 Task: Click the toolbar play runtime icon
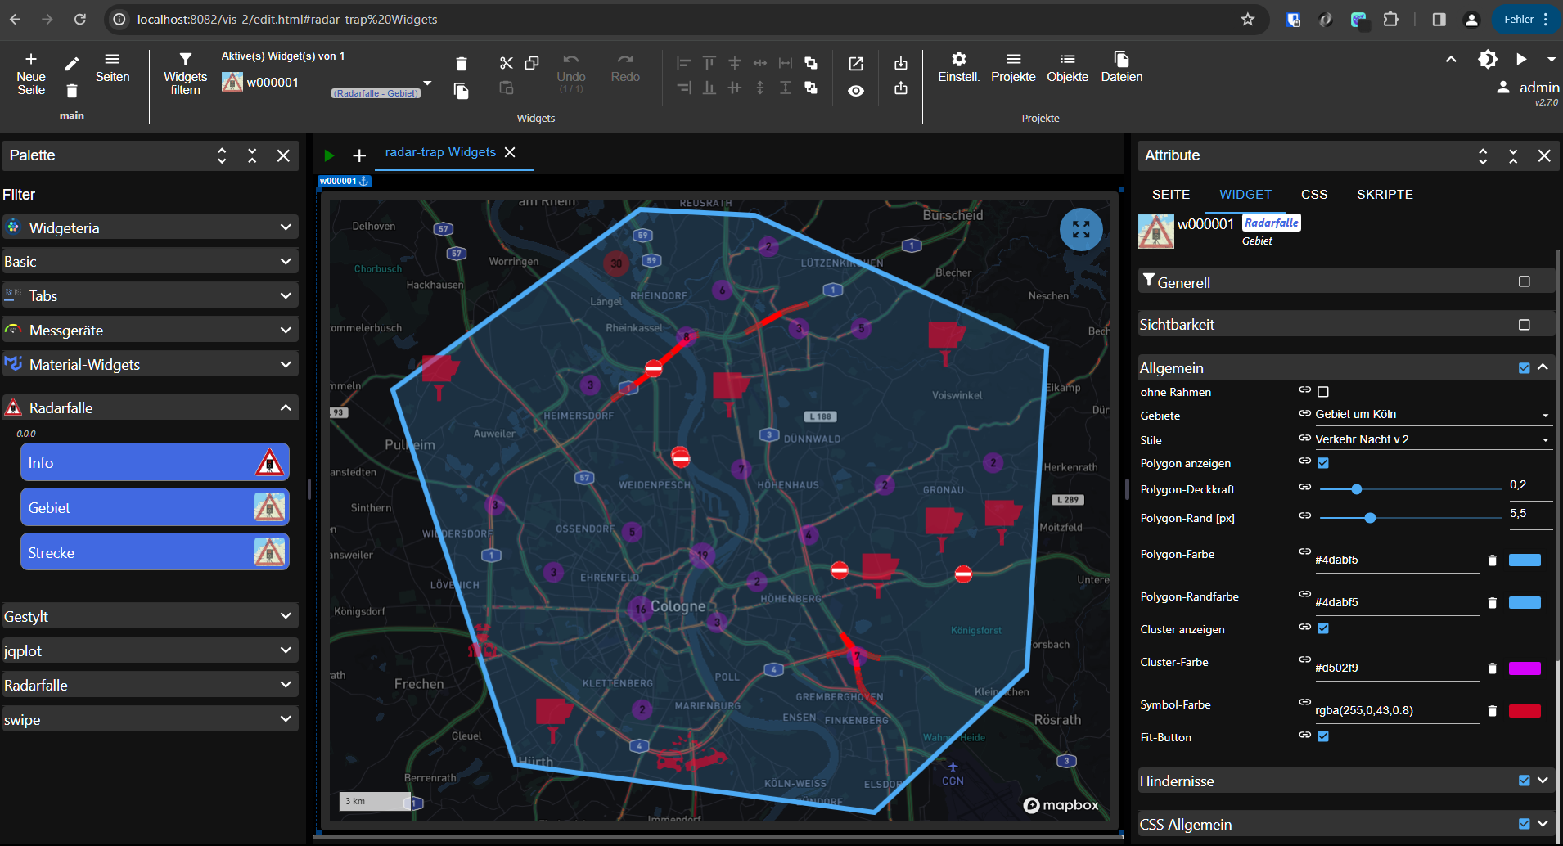pos(1521,59)
